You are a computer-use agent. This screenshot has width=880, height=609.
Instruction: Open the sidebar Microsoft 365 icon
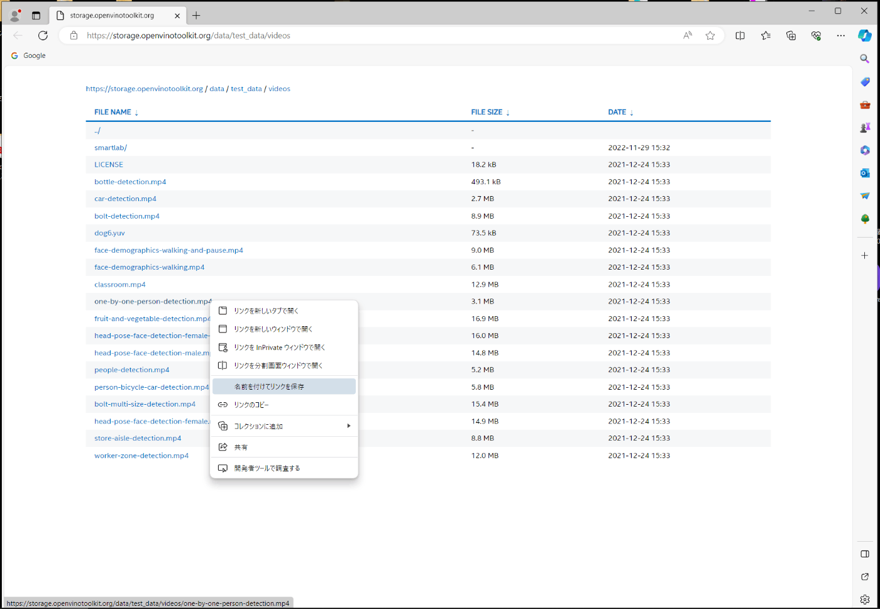[x=865, y=150]
